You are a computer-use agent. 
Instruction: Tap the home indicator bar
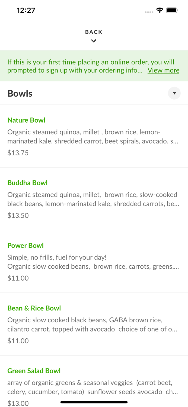(94, 402)
